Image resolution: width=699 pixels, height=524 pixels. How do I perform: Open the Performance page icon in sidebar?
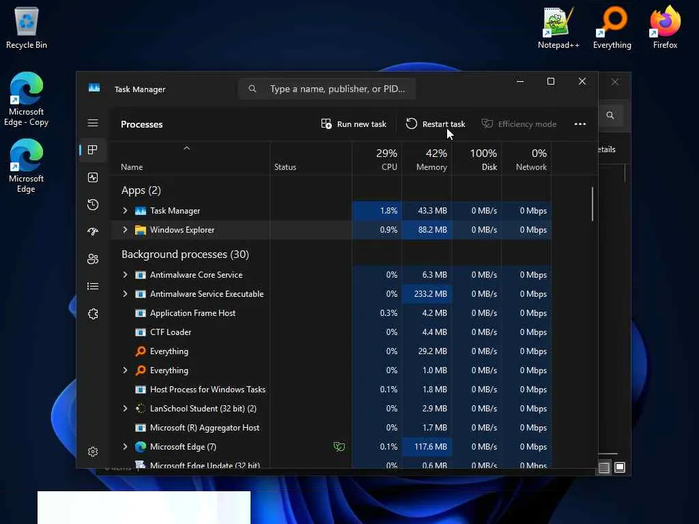(x=93, y=177)
